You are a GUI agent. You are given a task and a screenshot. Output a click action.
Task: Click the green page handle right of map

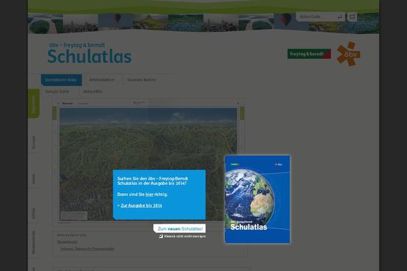click(x=242, y=113)
